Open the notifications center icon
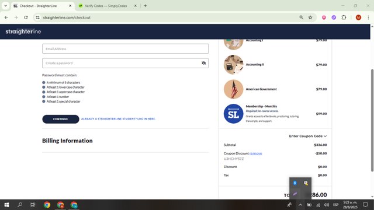 click(365, 205)
